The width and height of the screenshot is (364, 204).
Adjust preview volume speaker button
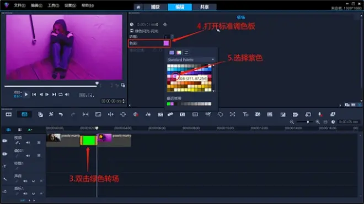coord(67,95)
